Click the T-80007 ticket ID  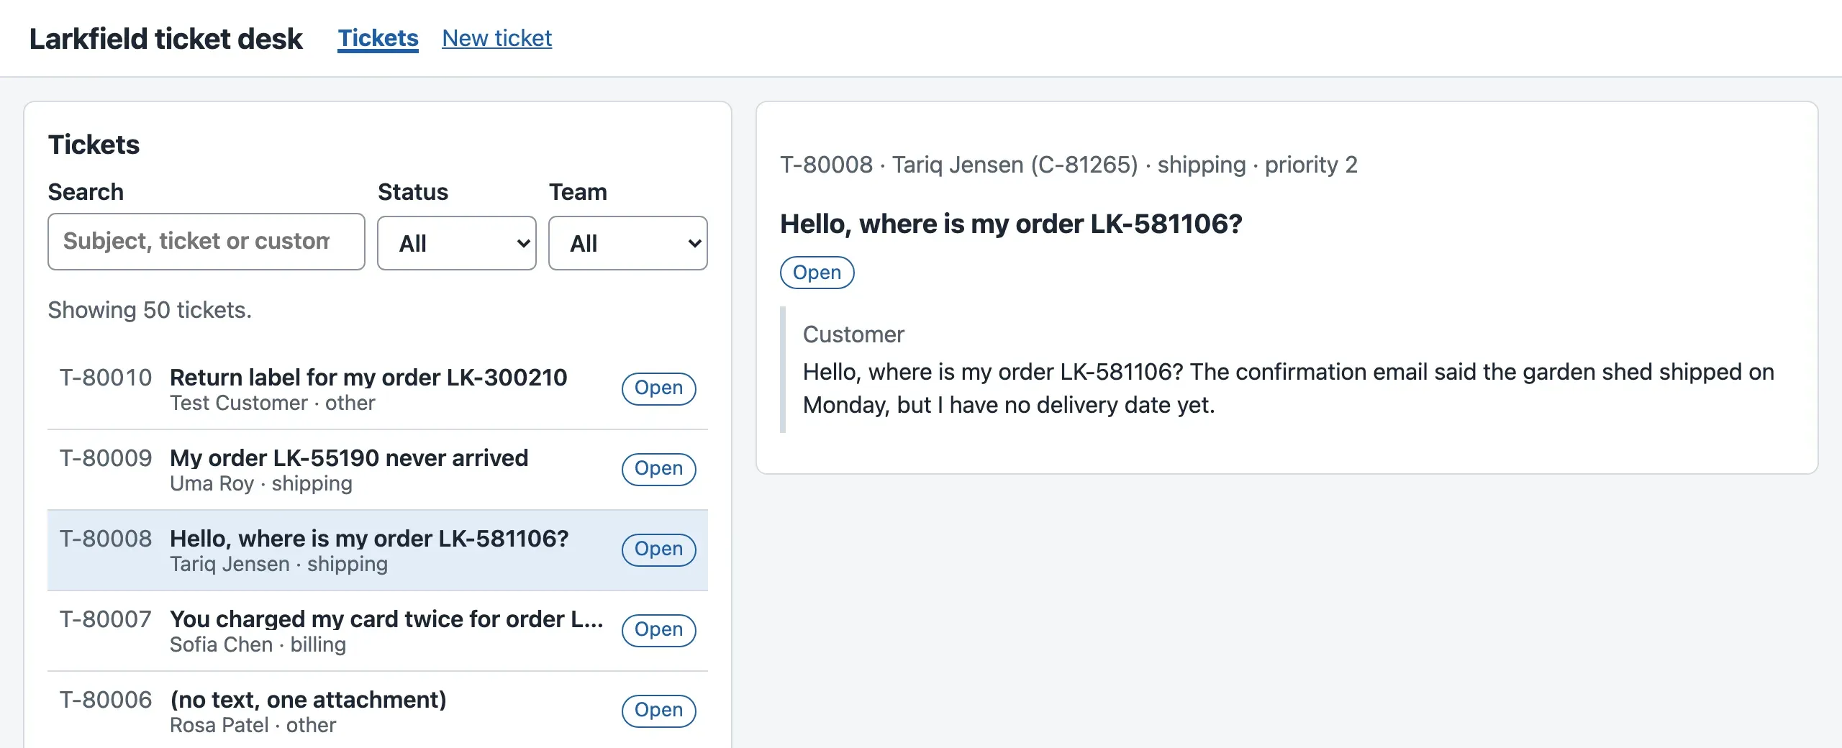click(106, 619)
